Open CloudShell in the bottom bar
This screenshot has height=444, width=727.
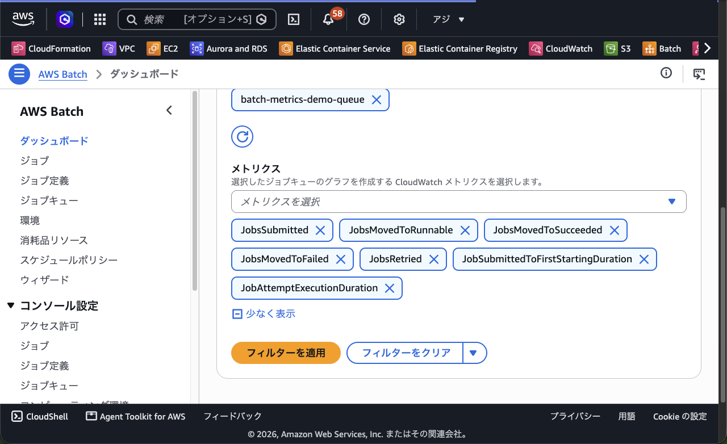click(40, 416)
